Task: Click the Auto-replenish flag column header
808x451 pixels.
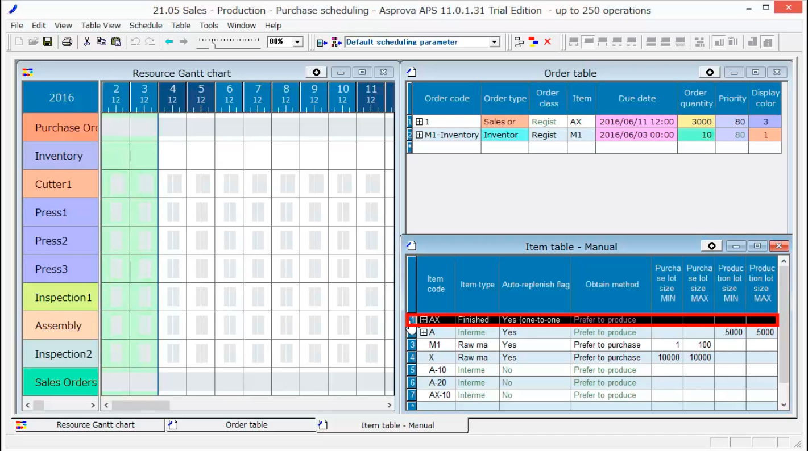Action: pos(536,285)
